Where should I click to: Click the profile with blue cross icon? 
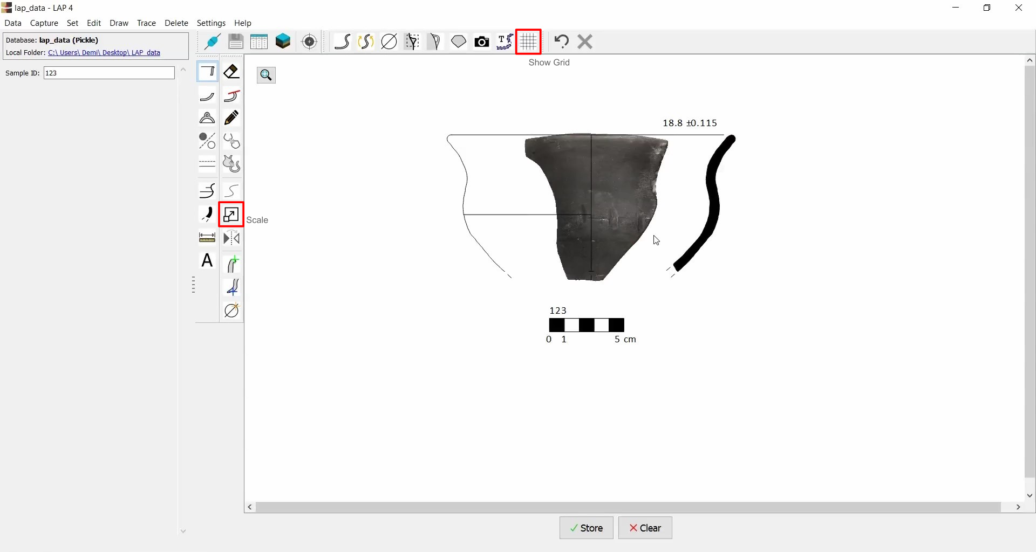click(x=231, y=287)
